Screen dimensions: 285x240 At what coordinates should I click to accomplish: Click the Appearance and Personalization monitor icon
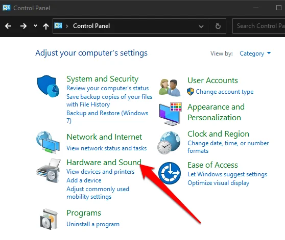pyautogui.click(x=170, y=114)
